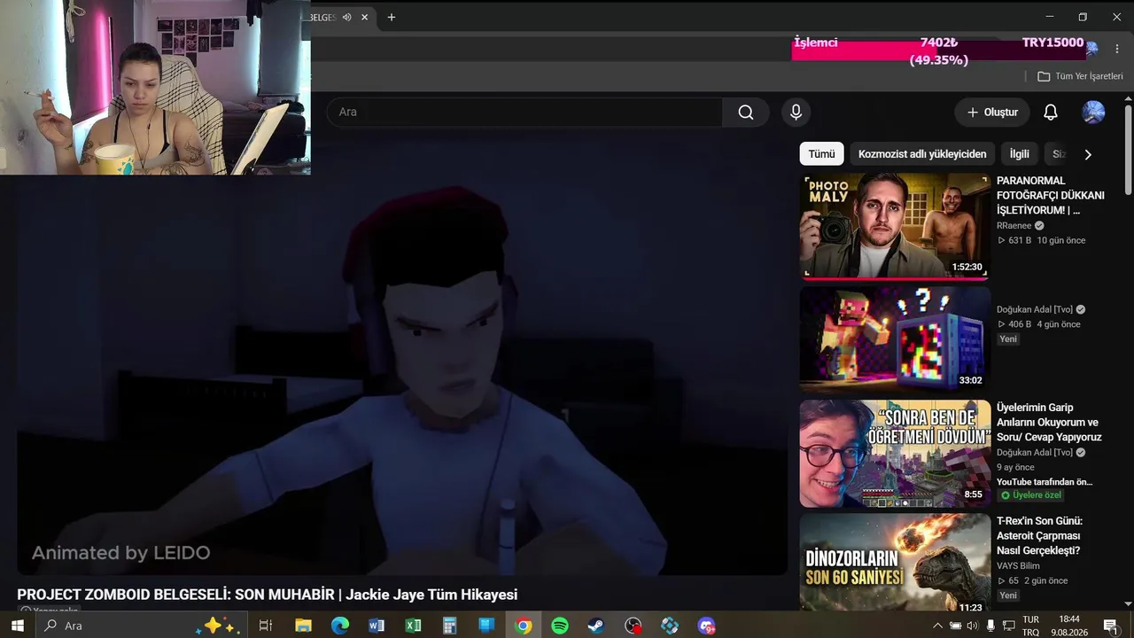Visit the VAYS Bilim channel
The height and width of the screenshot is (638, 1134).
click(x=1018, y=566)
